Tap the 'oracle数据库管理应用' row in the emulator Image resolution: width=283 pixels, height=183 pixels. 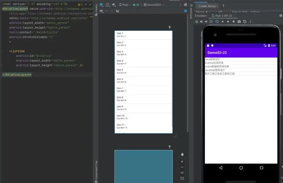(241, 66)
